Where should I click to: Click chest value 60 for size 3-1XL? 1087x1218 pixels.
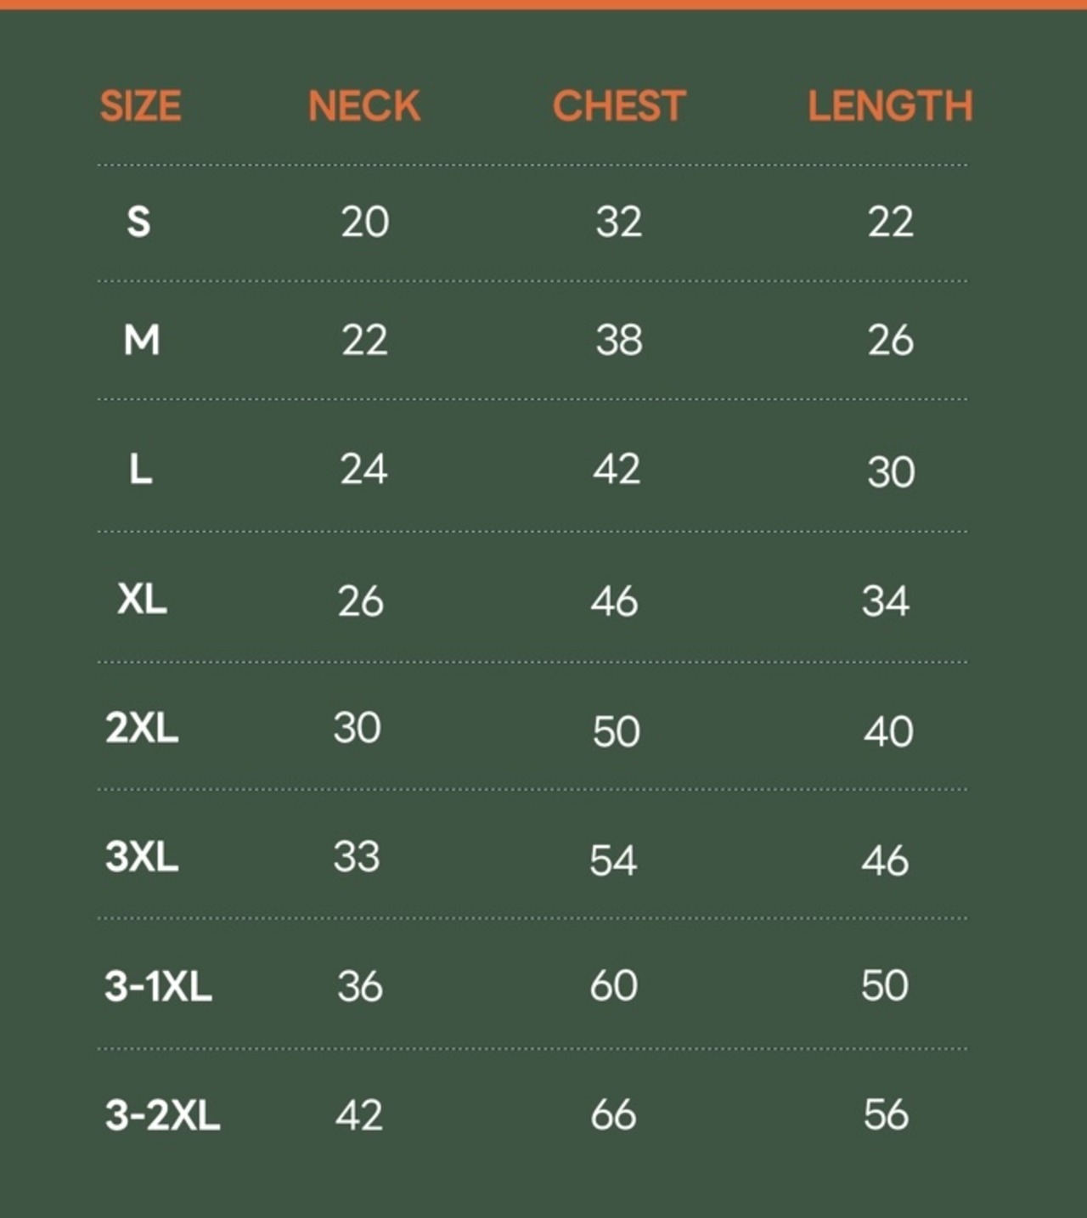613,985
